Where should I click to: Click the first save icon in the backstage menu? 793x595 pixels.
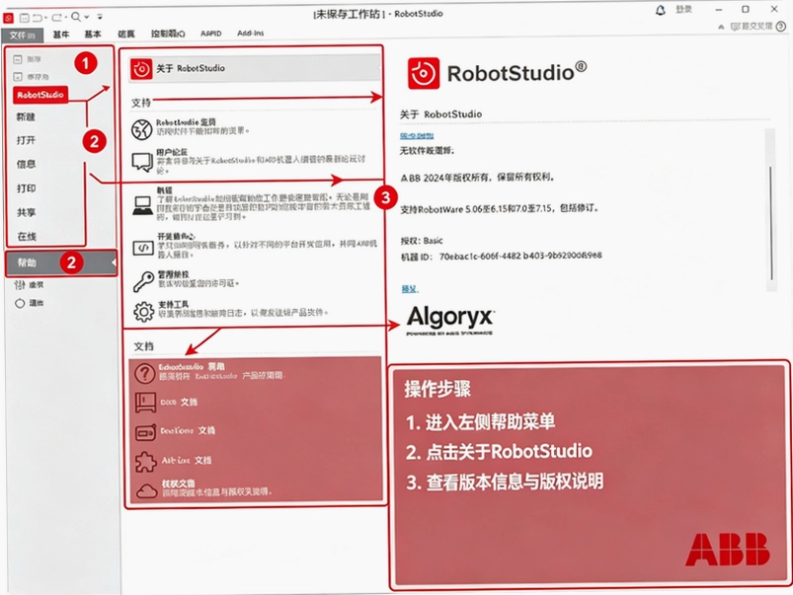point(18,59)
